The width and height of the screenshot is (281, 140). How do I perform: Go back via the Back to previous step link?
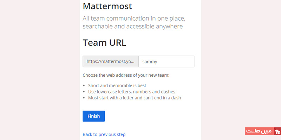click(x=104, y=134)
